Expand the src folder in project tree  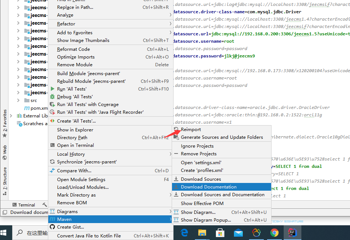click(18, 100)
